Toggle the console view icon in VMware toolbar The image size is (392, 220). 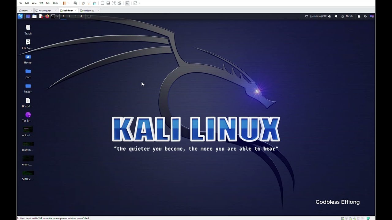[127, 3]
